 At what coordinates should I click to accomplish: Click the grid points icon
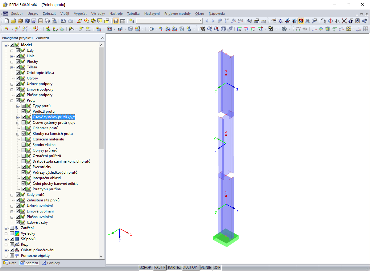point(281,21)
